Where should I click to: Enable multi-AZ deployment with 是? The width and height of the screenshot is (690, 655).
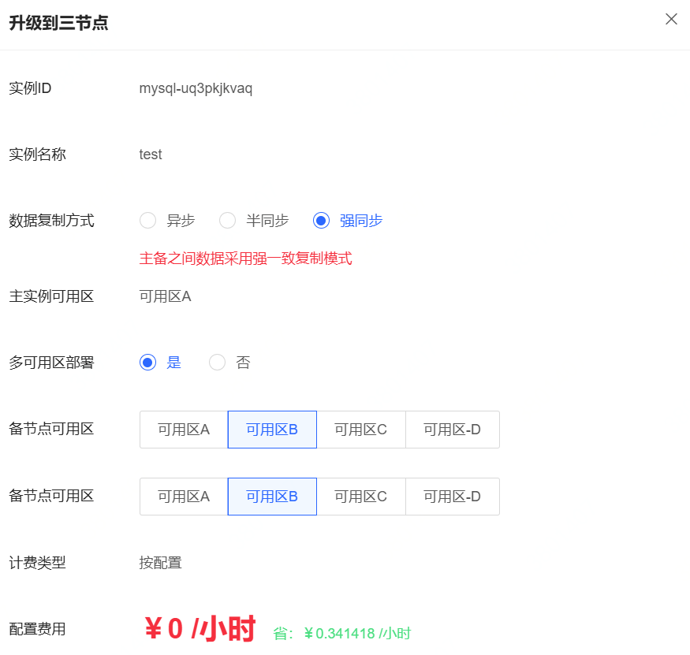pyautogui.click(x=148, y=363)
